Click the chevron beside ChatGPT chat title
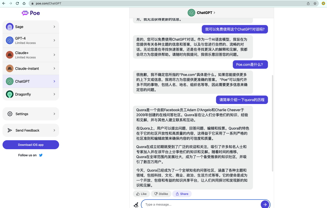 [x=214, y=13]
